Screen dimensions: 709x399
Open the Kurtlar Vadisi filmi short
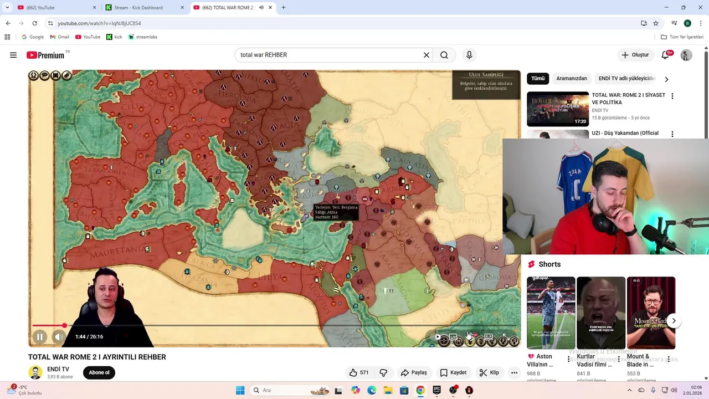coord(601,313)
